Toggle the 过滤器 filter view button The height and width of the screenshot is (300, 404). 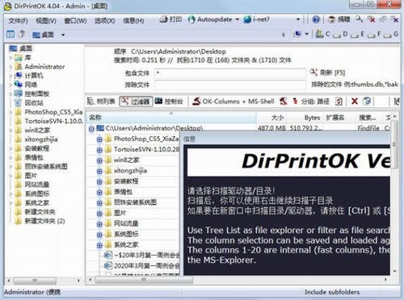pyautogui.click(x=136, y=102)
